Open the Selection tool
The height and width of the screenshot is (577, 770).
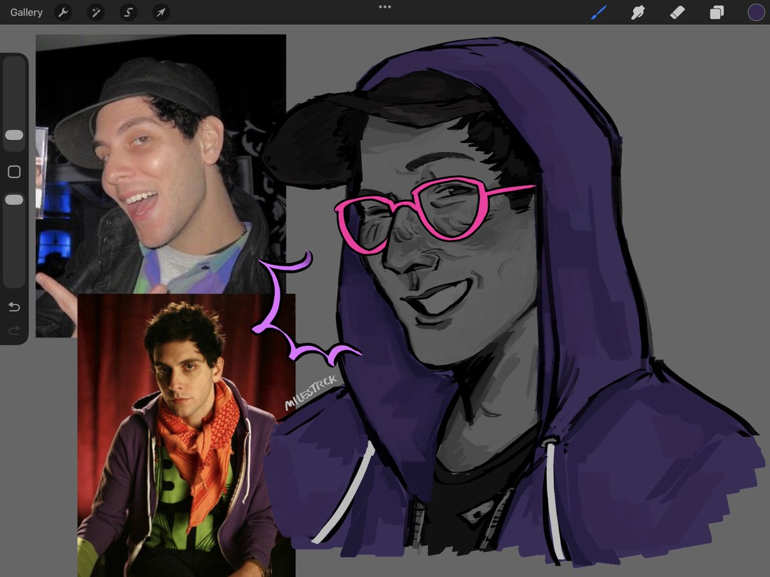pos(128,12)
